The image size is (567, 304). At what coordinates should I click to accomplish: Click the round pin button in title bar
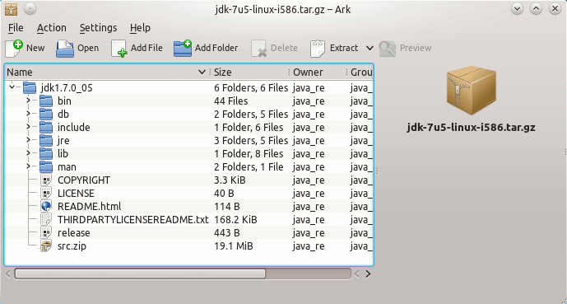point(30,9)
